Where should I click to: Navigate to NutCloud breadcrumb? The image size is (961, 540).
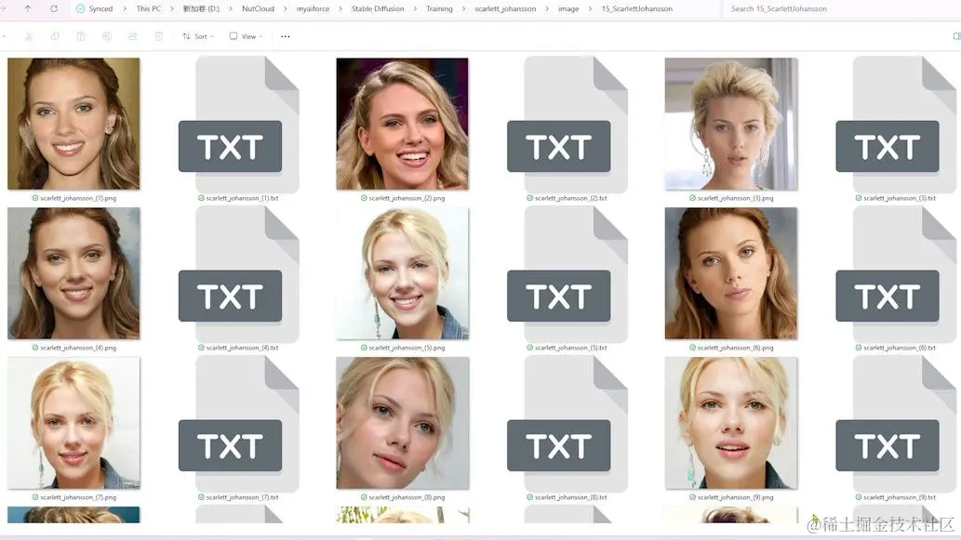click(258, 8)
